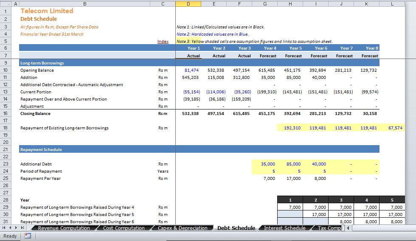Image resolution: width=416 pixels, height=241 pixels.
Task: Open the partially visible Tax Comp tab
Action: pyautogui.click(x=329, y=228)
